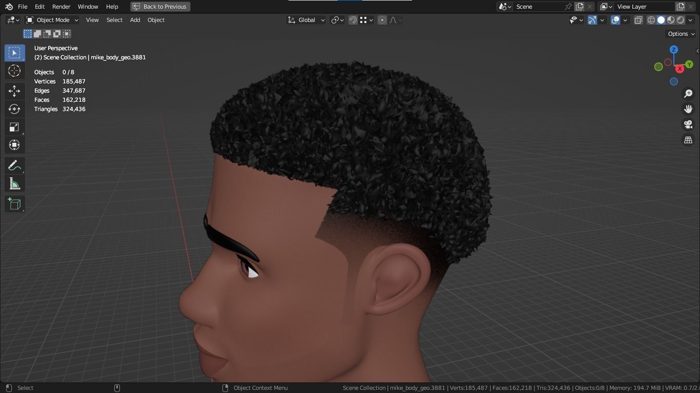
Task: Activate the 3D Cursor tool
Action: pyautogui.click(x=14, y=71)
